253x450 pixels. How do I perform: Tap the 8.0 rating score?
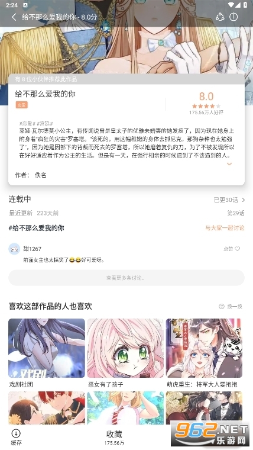click(206, 97)
